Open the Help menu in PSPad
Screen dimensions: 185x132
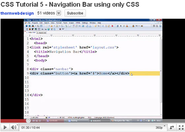(x=99, y=23)
